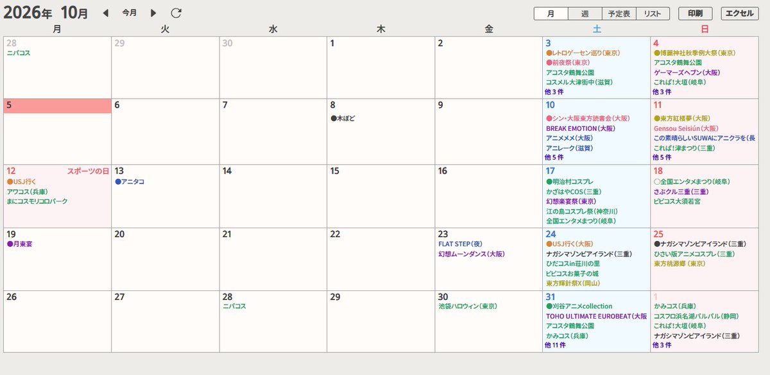Open ニパコス event on September 28
This screenshot has height=375, width=770.
(18, 53)
